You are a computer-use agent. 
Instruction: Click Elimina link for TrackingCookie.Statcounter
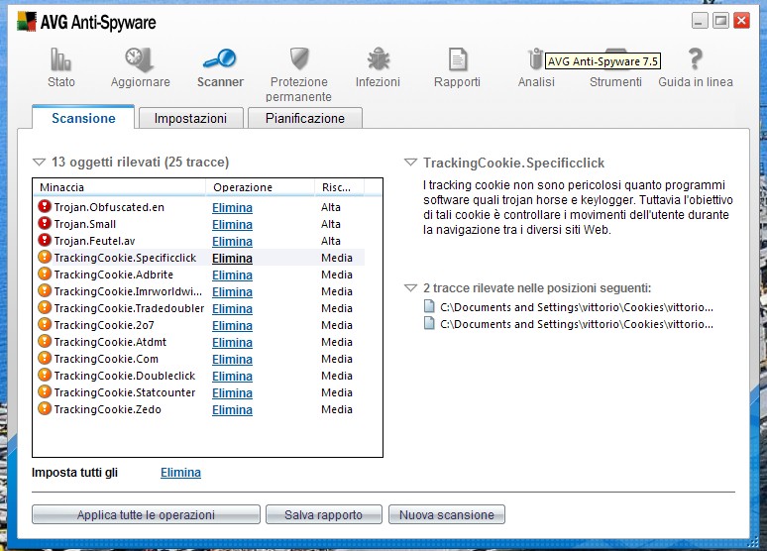[x=232, y=393]
